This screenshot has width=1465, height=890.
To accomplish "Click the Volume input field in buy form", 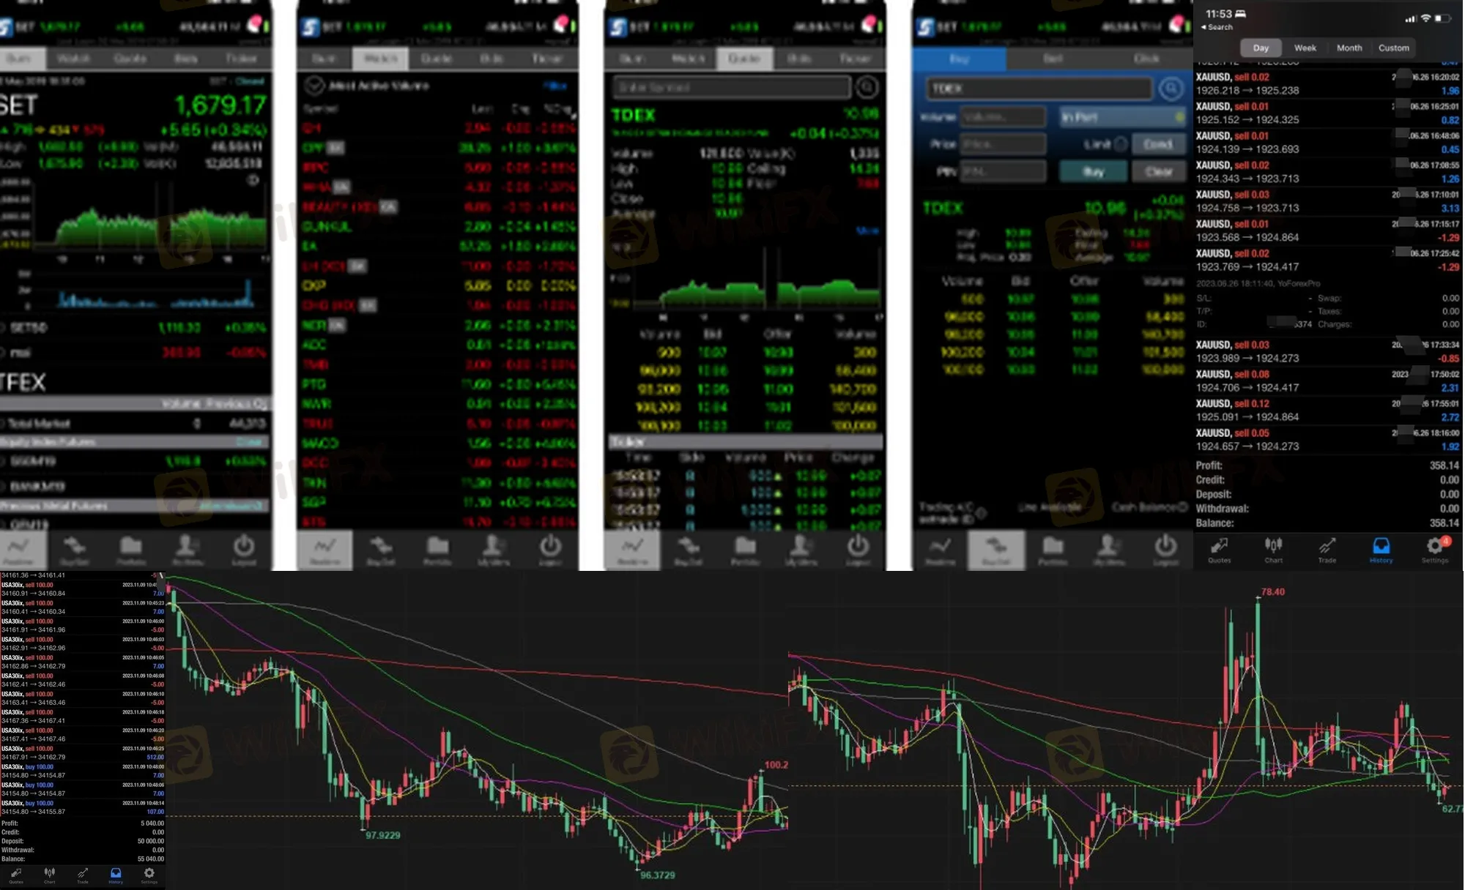I will 1002,117.
